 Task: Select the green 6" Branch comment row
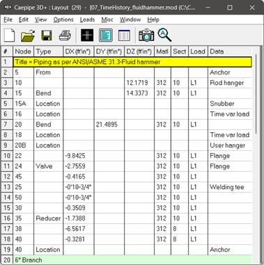[132, 260]
